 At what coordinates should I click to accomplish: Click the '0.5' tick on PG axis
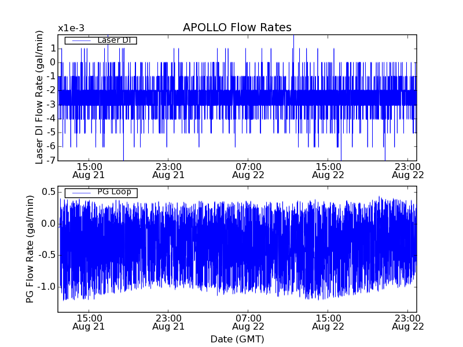pyautogui.click(x=49, y=192)
